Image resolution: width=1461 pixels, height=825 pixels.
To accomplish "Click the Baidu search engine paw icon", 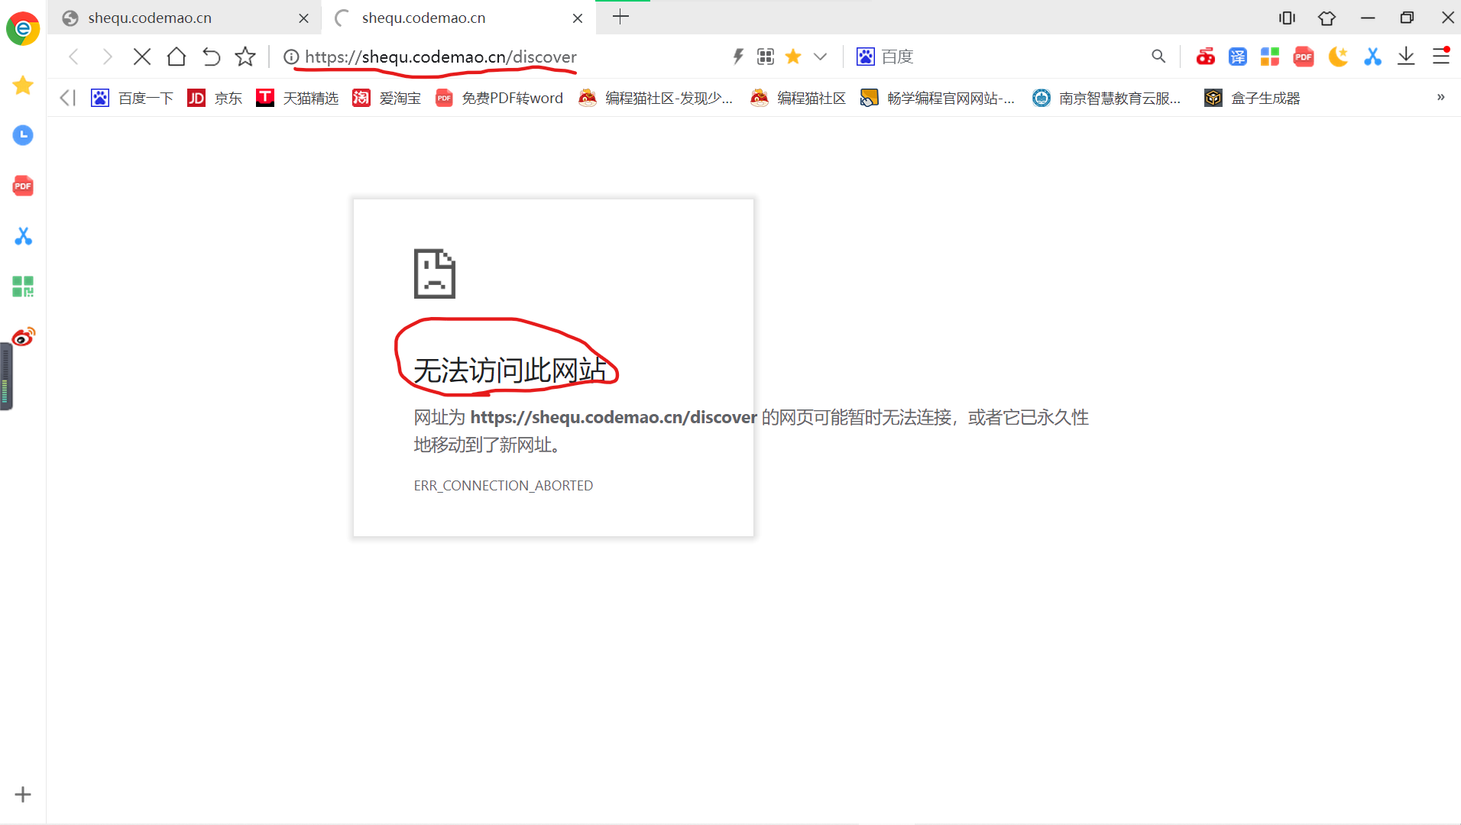I will (865, 57).
